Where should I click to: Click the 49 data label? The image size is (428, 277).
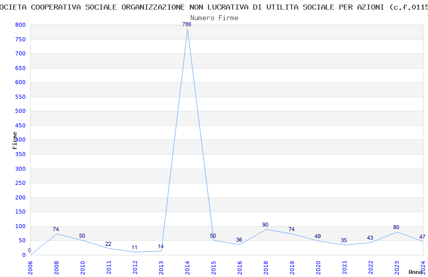pos(318,236)
